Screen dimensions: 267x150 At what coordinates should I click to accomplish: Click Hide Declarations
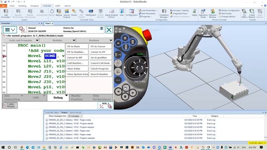[x=102, y=97]
